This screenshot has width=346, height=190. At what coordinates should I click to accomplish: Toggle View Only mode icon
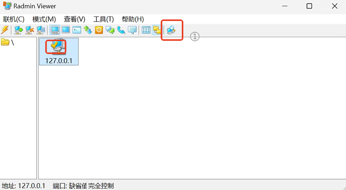point(66,30)
